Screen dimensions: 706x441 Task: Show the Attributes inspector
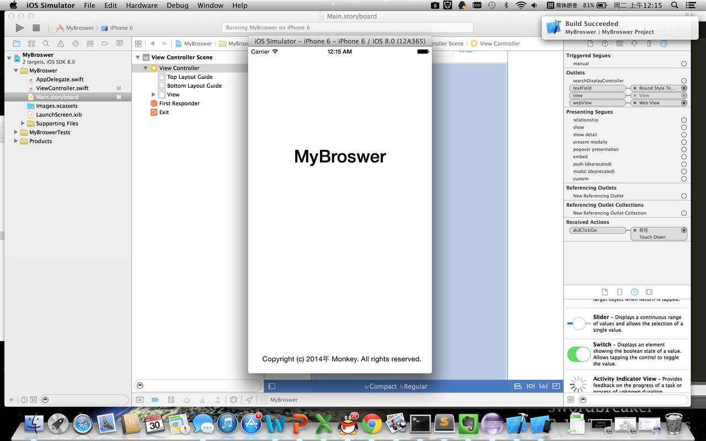coord(634,44)
